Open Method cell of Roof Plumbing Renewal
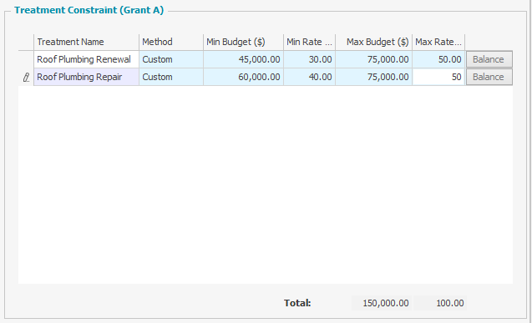 click(171, 59)
